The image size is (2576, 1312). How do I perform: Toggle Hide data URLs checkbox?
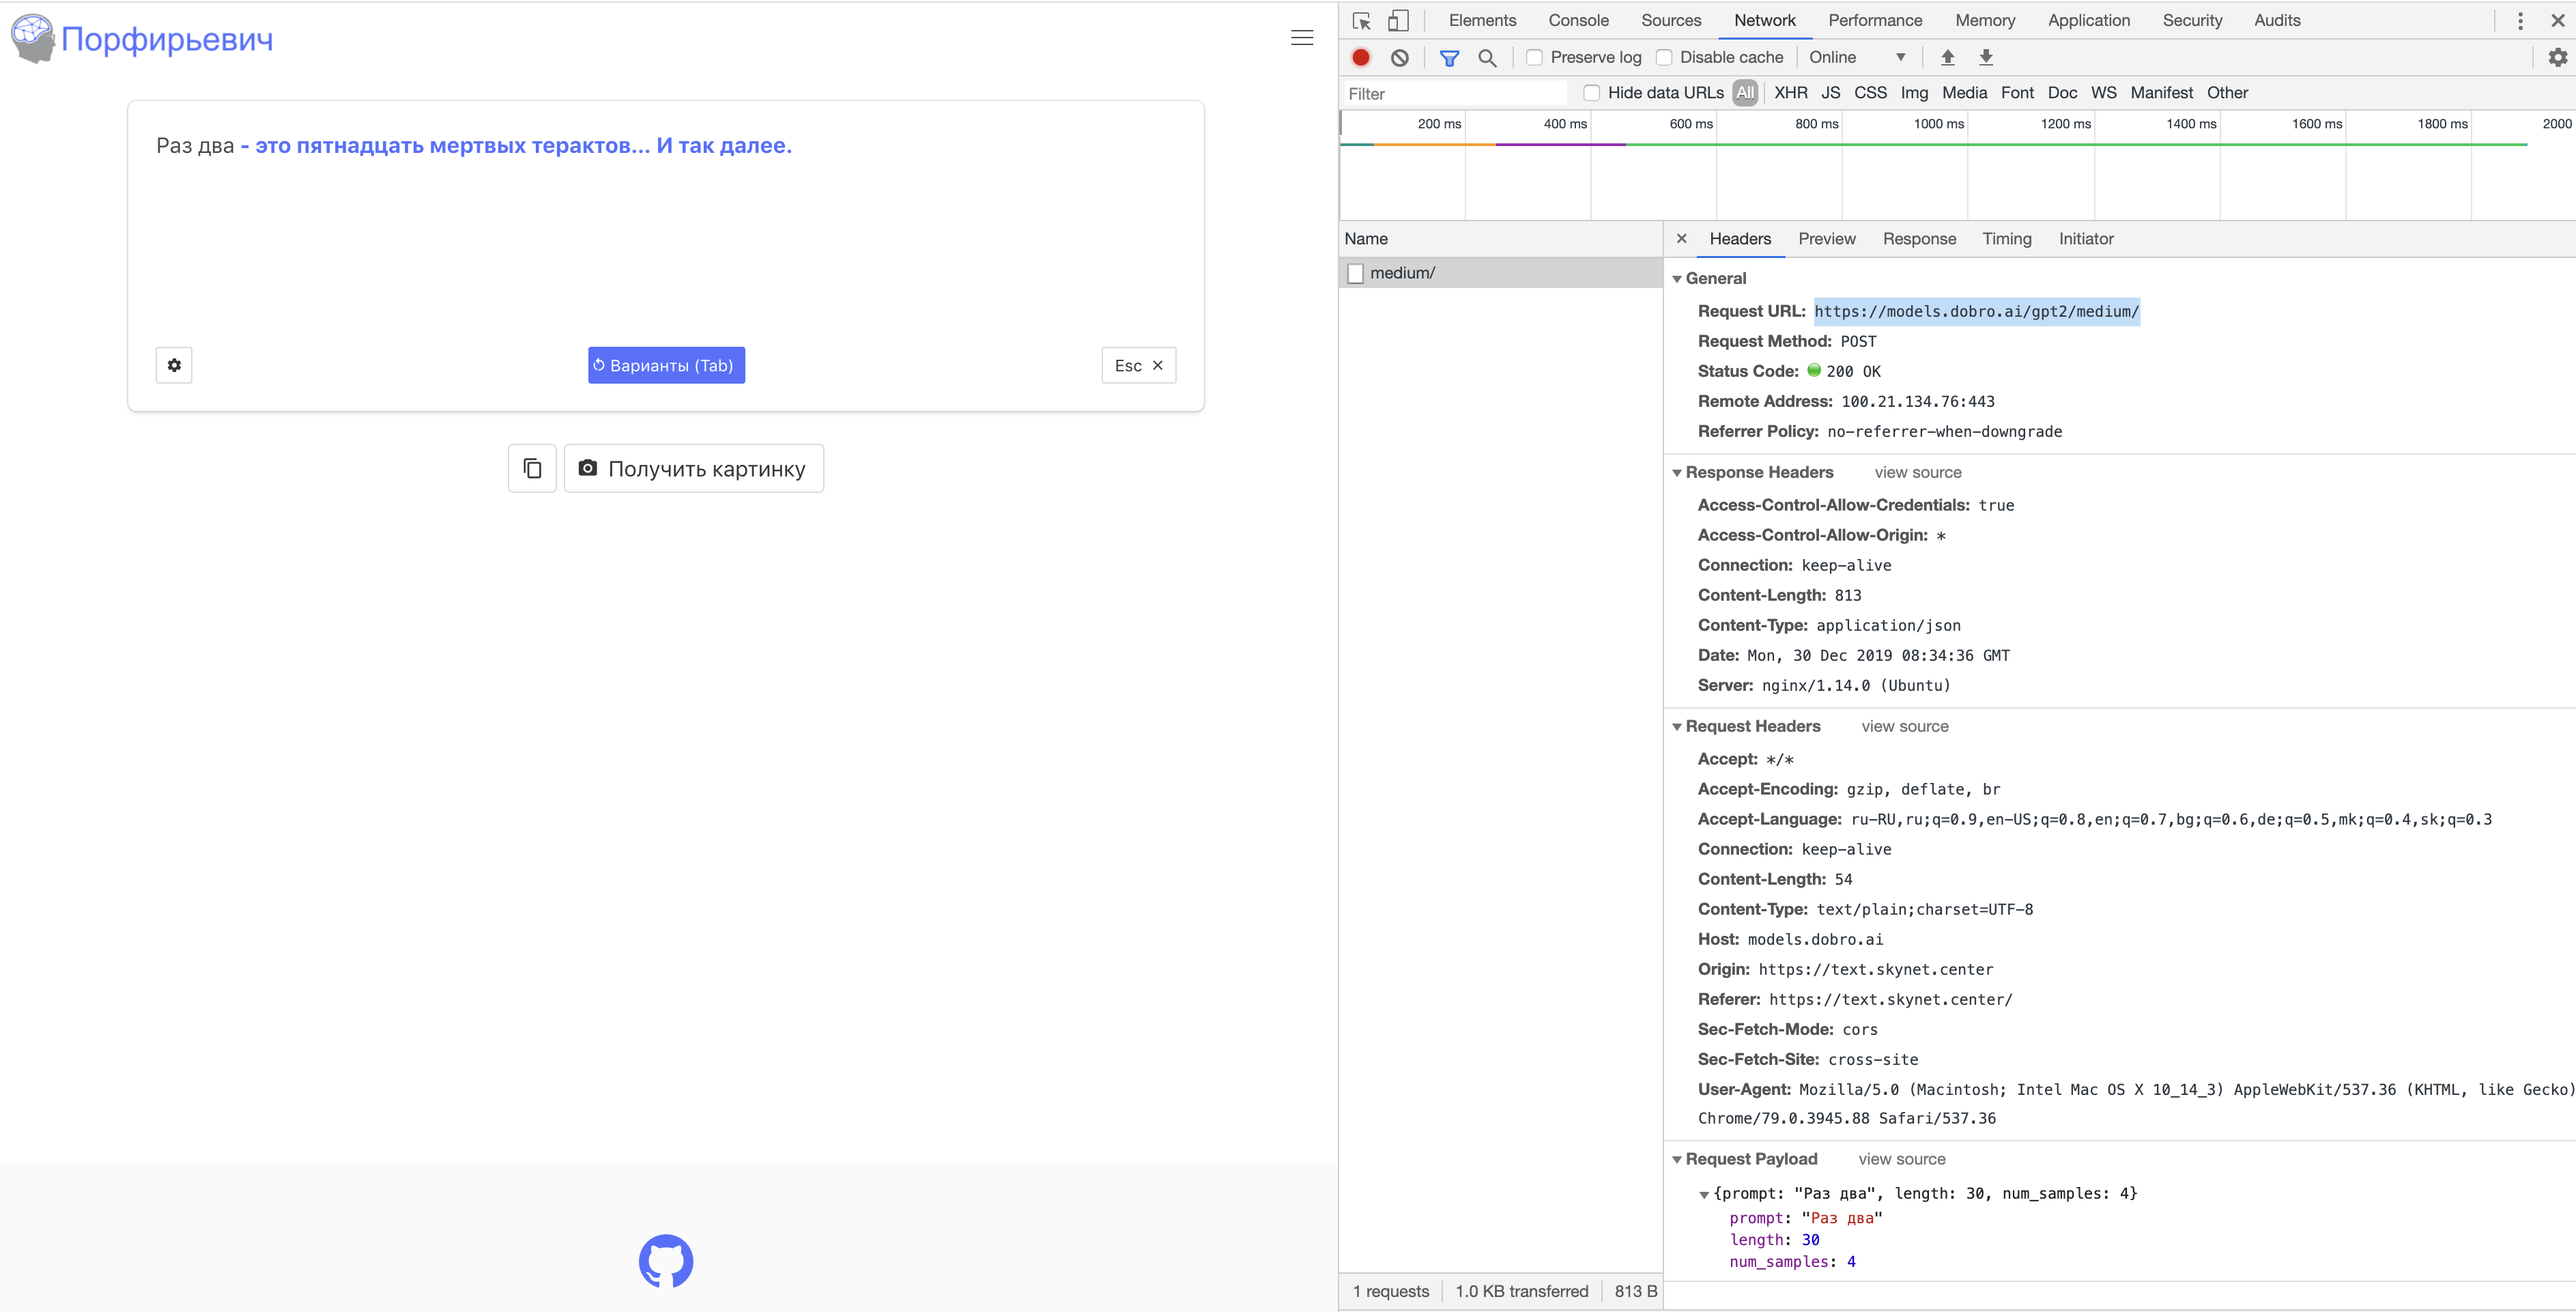1592,93
